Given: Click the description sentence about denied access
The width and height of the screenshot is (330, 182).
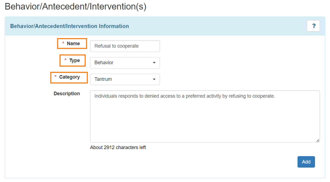Looking at the screenshot, I should [x=165, y=96].
